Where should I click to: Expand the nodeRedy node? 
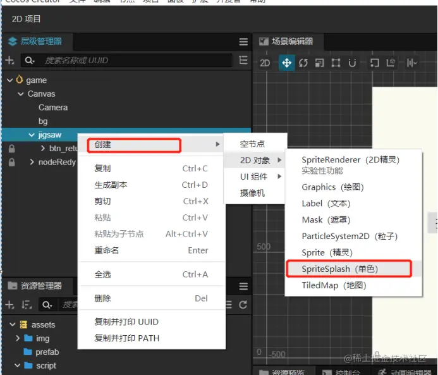(x=32, y=162)
